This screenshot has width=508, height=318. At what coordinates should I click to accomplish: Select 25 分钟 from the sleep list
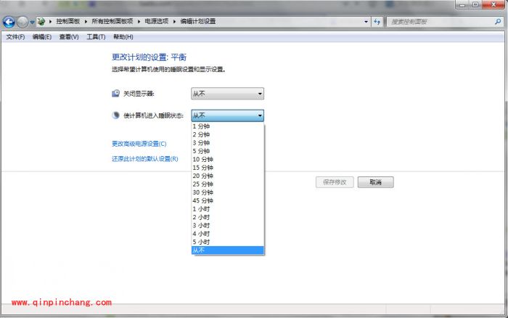coord(228,184)
